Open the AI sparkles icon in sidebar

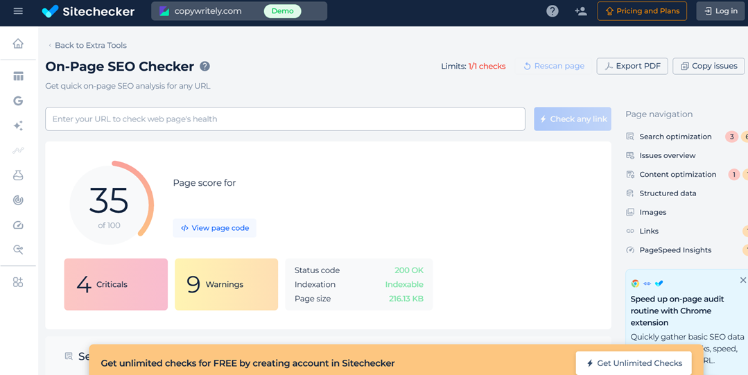tap(18, 125)
